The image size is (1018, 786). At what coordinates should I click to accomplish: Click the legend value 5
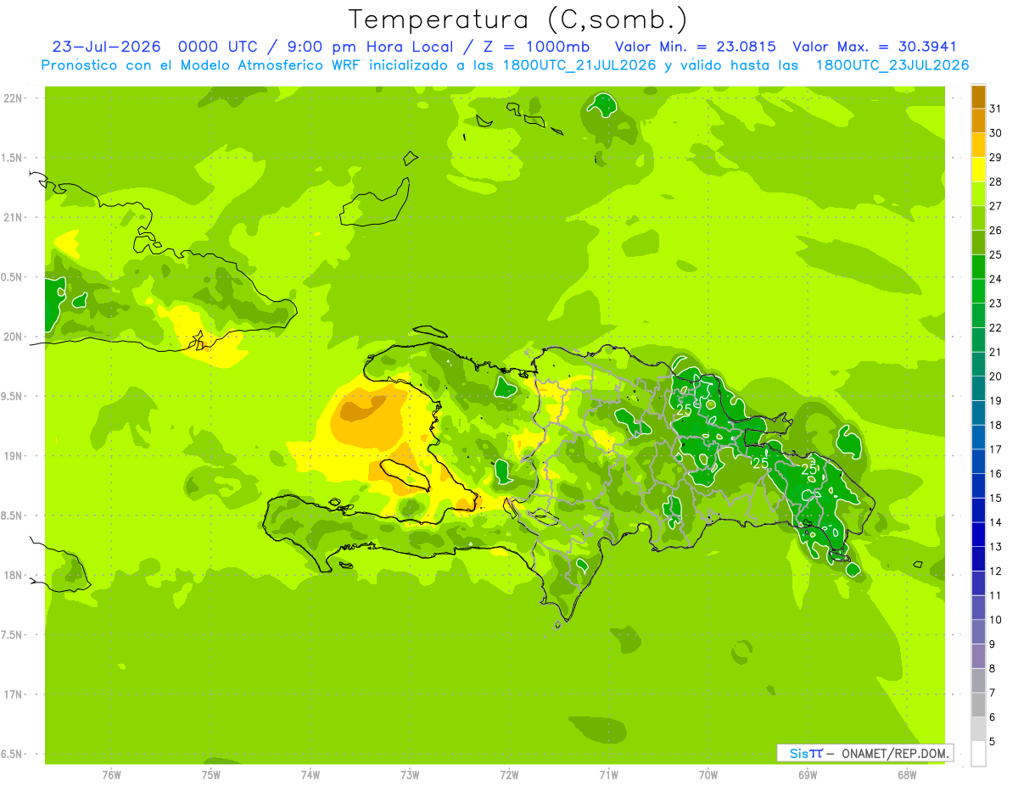993,741
